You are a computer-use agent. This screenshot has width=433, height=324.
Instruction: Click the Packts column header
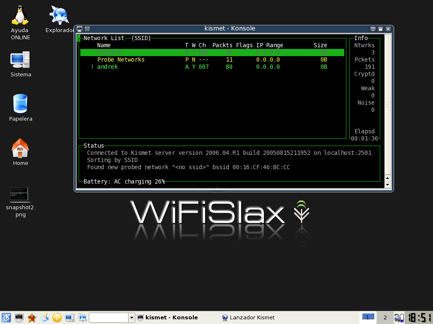tap(222, 45)
